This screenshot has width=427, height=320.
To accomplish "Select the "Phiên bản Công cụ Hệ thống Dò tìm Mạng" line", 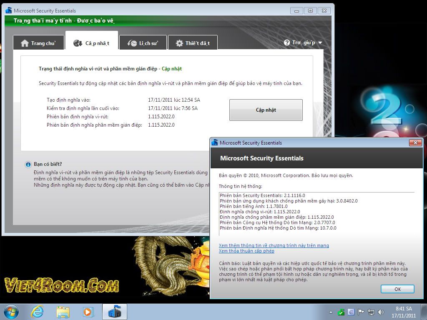I will pos(277,222).
